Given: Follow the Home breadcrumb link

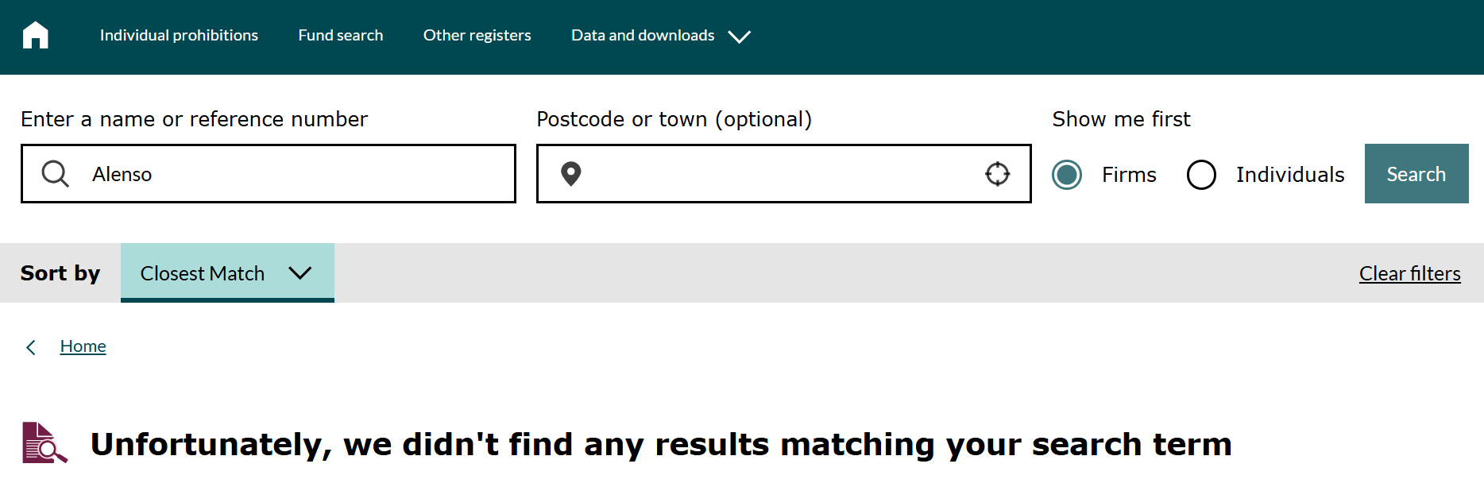Looking at the screenshot, I should pos(83,346).
